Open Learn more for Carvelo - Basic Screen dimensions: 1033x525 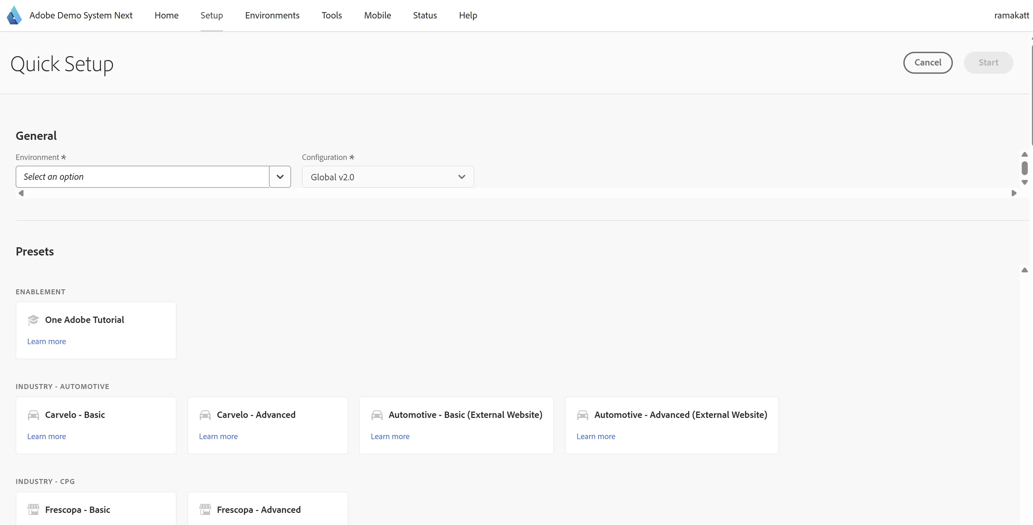pos(47,436)
